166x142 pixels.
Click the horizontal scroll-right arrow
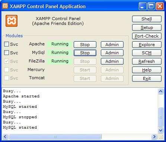click(x=154, y=137)
